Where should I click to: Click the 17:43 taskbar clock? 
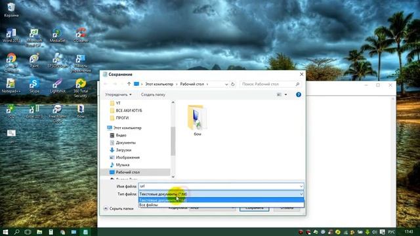coord(408,232)
